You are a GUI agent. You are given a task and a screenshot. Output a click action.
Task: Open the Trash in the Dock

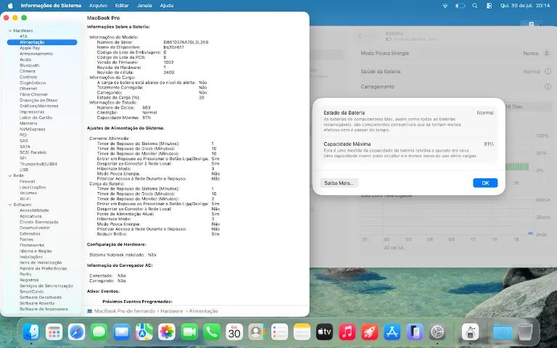[x=525, y=332]
